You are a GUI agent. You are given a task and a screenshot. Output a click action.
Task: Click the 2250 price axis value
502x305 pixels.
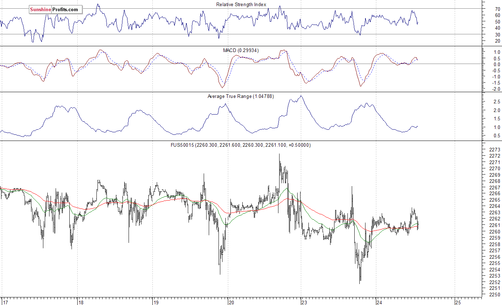click(x=494, y=295)
